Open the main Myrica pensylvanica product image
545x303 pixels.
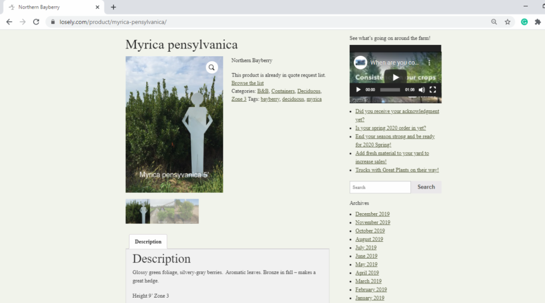pos(174,124)
